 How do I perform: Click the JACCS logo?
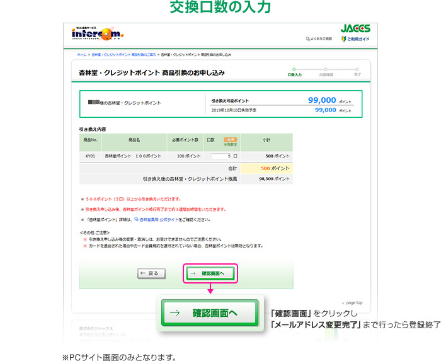point(355,28)
